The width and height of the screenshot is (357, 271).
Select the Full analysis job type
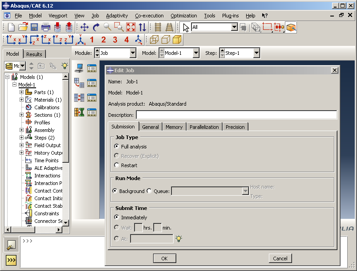(x=117, y=146)
